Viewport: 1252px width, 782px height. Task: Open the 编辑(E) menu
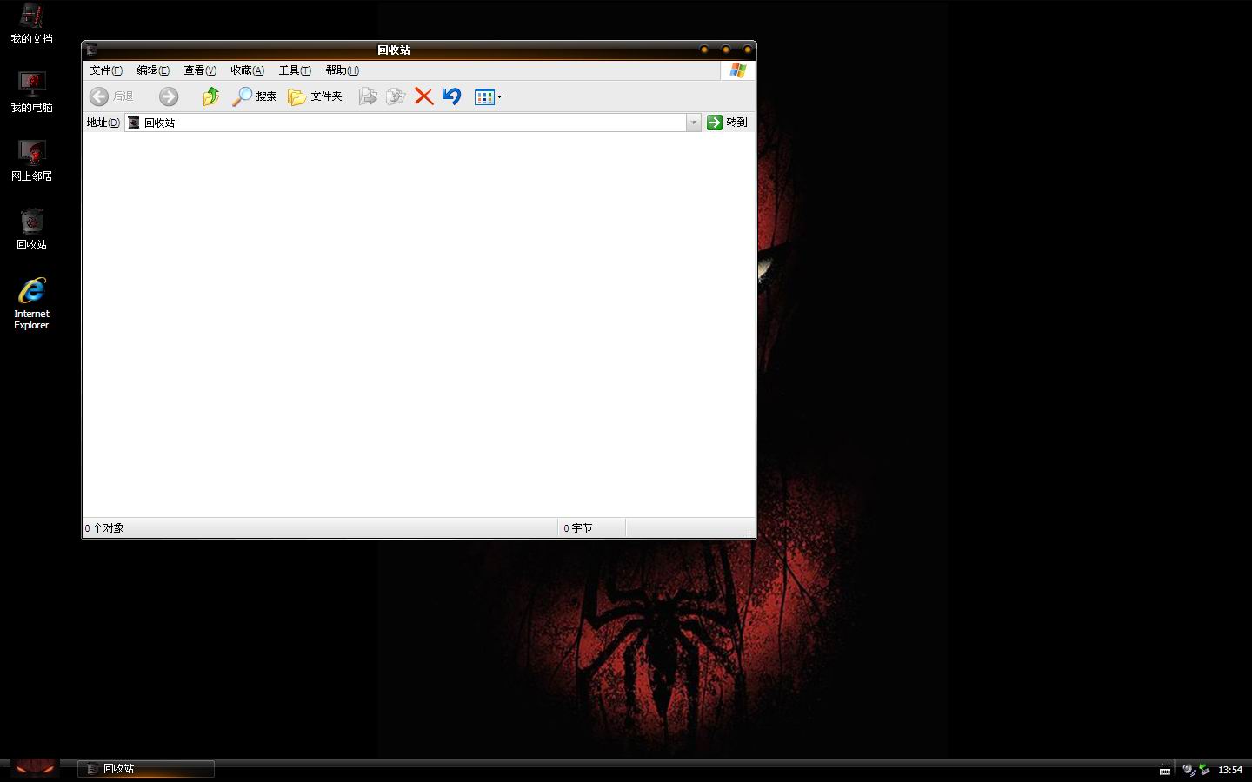click(153, 70)
